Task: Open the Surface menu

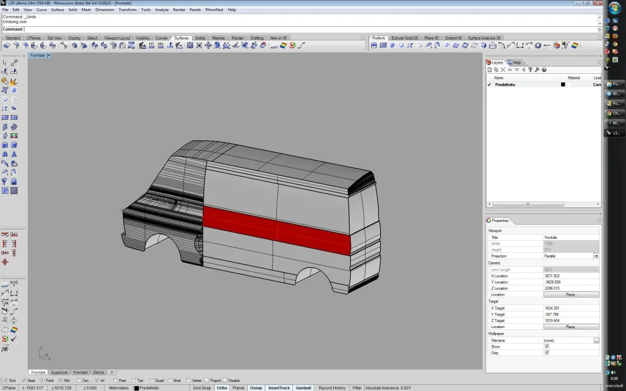Action: pyautogui.click(x=57, y=10)
